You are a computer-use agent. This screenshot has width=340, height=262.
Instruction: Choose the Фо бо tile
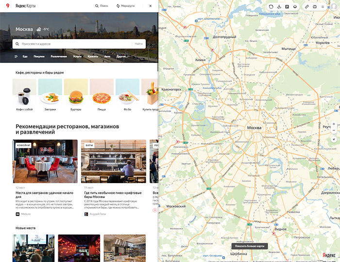pos(127,95)
